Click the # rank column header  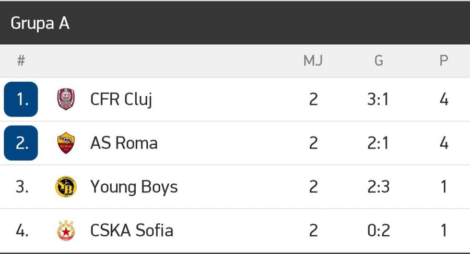21,61
